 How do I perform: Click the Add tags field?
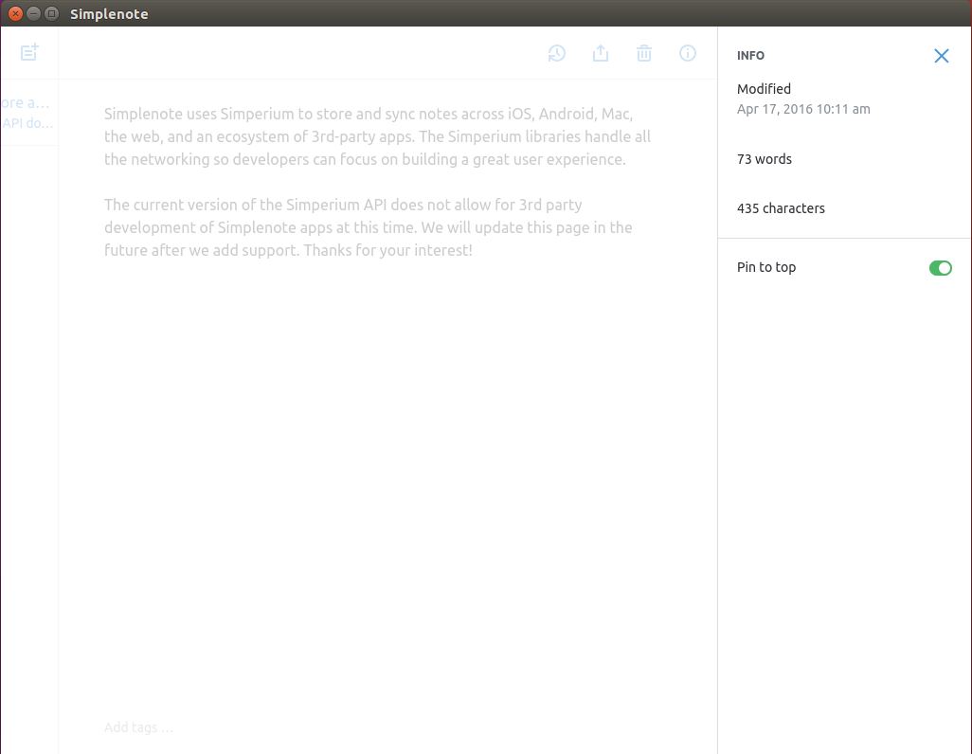138,727
